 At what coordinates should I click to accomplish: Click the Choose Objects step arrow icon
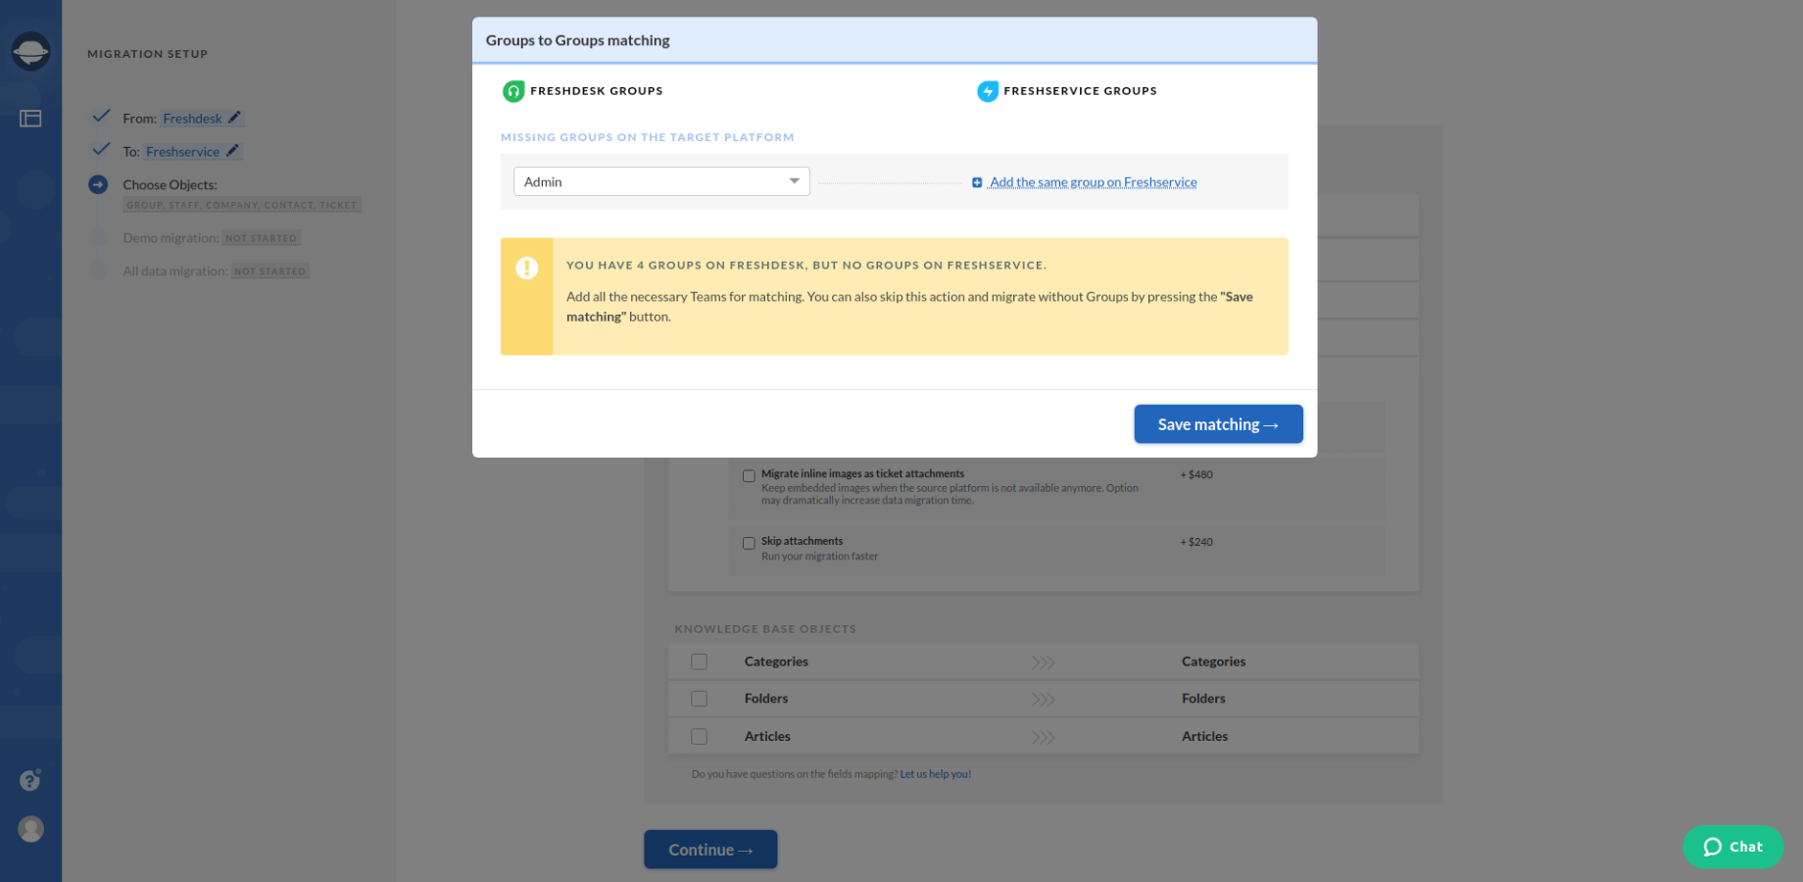click(98, 184)
